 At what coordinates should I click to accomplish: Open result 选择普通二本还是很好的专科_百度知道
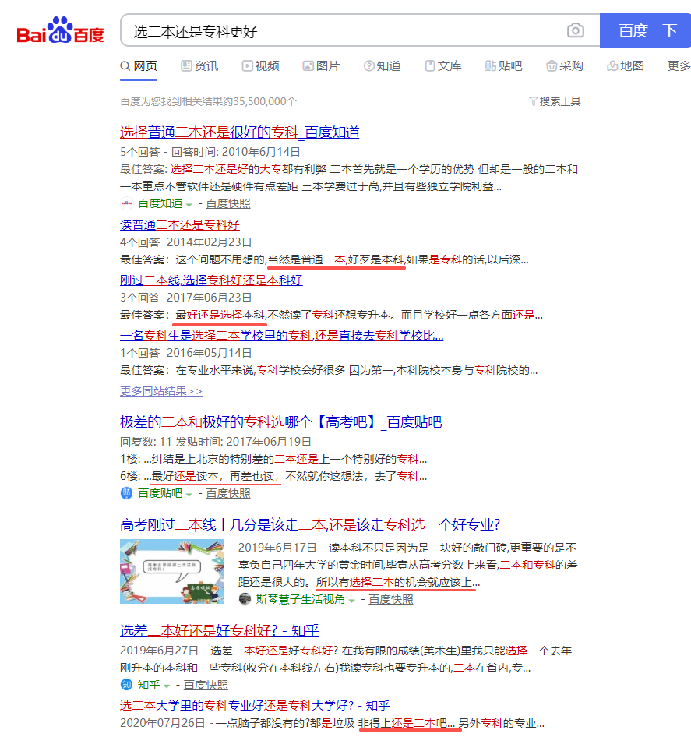coord(239,132)
